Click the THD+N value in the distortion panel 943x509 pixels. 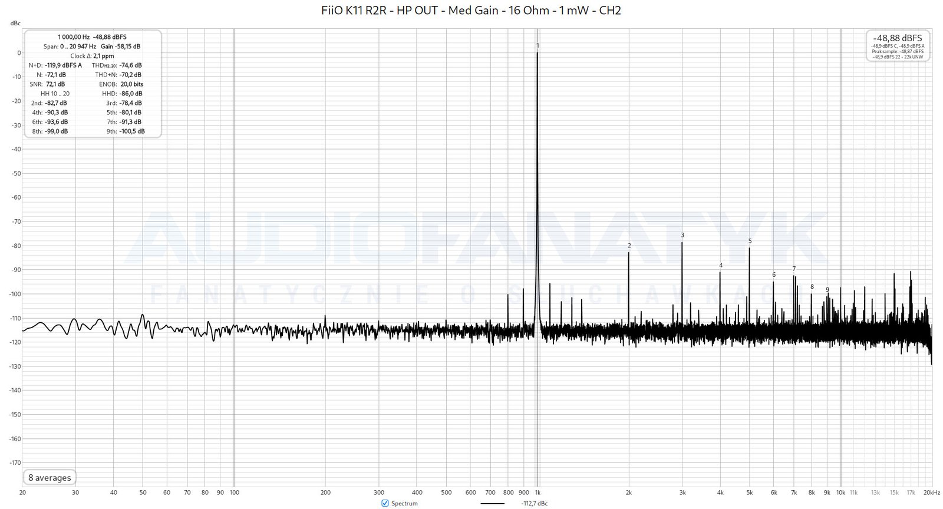coord(130,75)
